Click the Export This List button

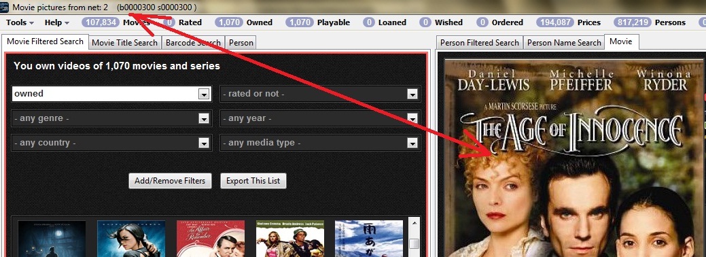tap(253, 181)
